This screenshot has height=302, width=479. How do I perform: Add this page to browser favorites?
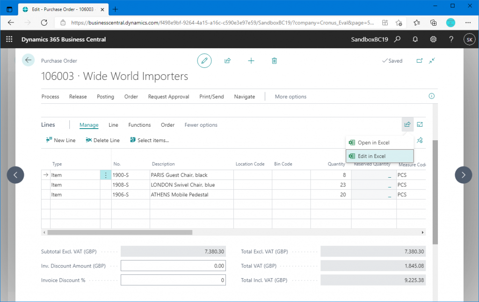pyautogui.click(x=399, y=22)
